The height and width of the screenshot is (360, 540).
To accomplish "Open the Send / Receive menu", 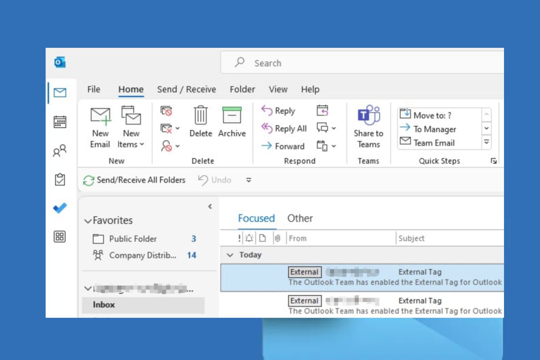I will coord(186,89).
